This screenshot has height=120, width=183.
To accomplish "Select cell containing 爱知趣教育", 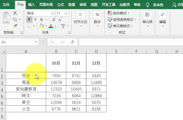I will (26, 89).
